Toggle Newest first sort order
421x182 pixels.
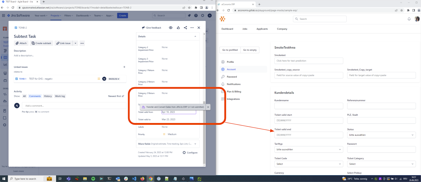click(x=116, y=96)
